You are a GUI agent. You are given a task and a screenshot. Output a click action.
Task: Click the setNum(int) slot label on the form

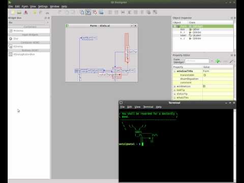coord(89,38)
